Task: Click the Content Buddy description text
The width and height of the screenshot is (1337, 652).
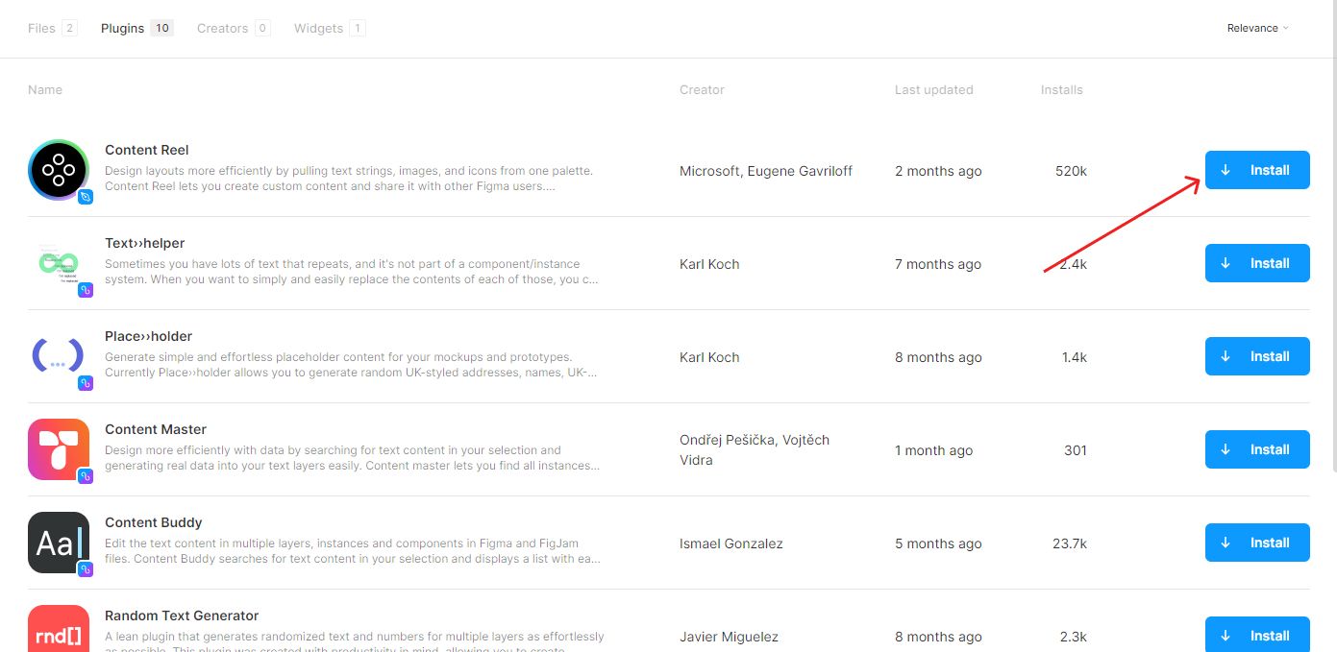Action: (353, 551)
